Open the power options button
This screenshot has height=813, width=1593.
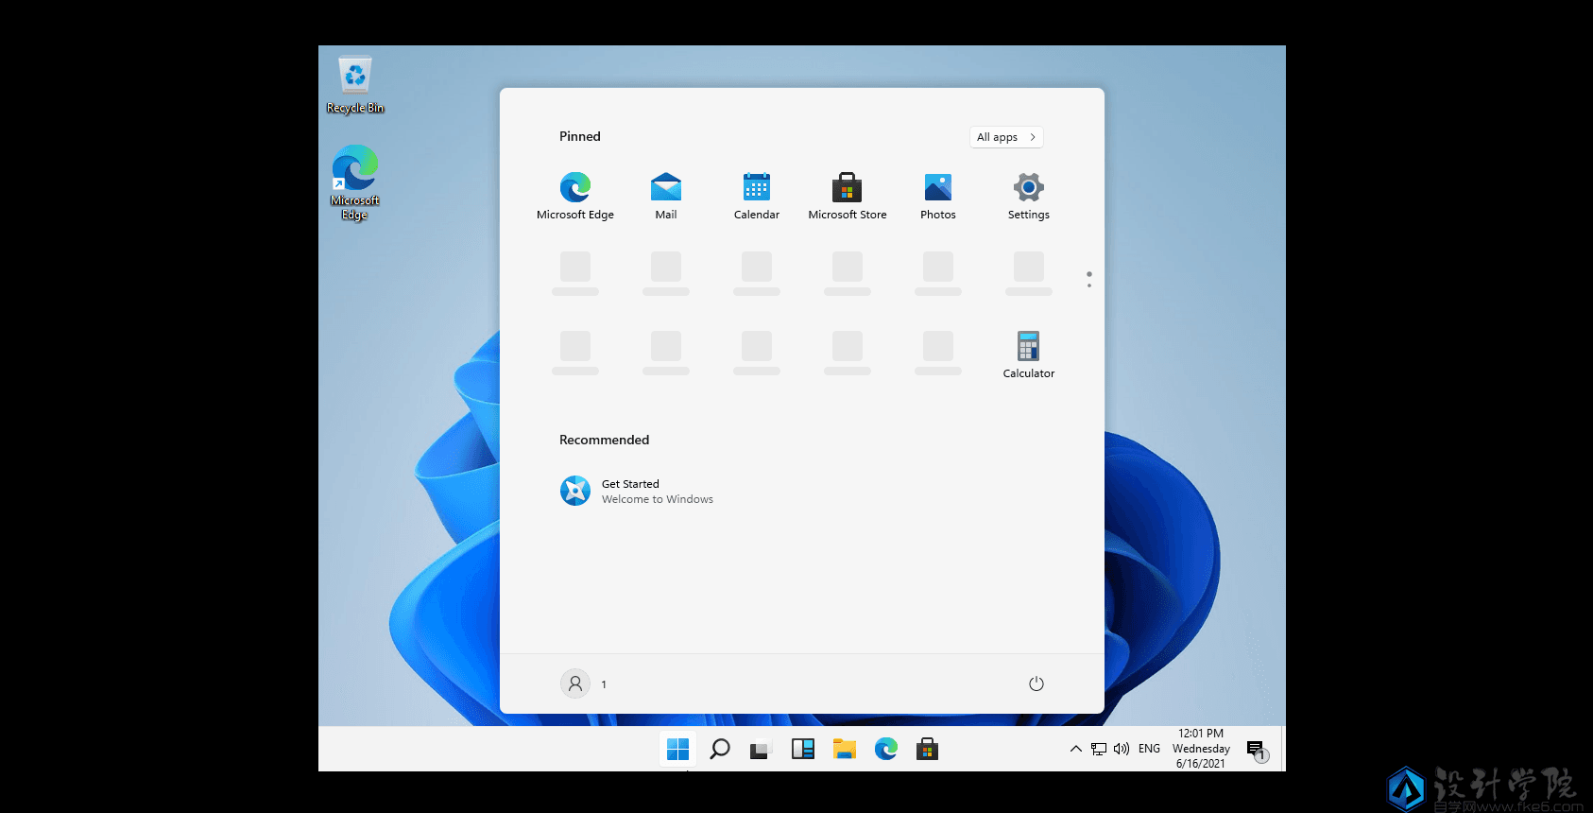(1036, 683)
